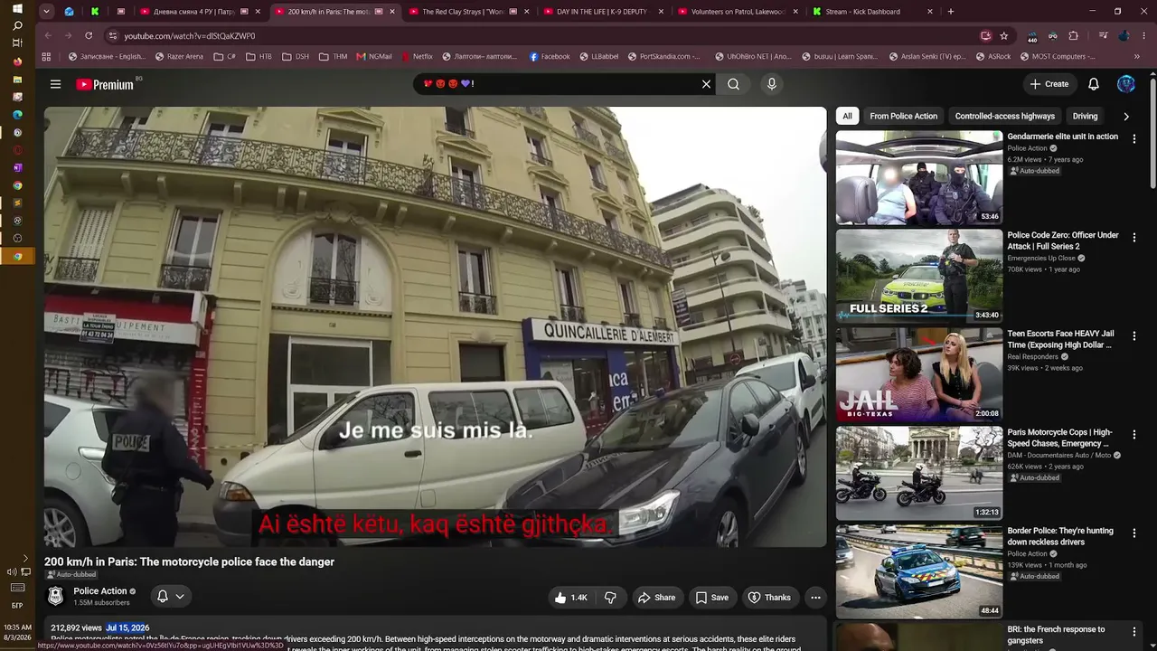Show more bookmarks with the chevron
The height and width of the screenshot is (651, 1157).
pos(1136,56)
